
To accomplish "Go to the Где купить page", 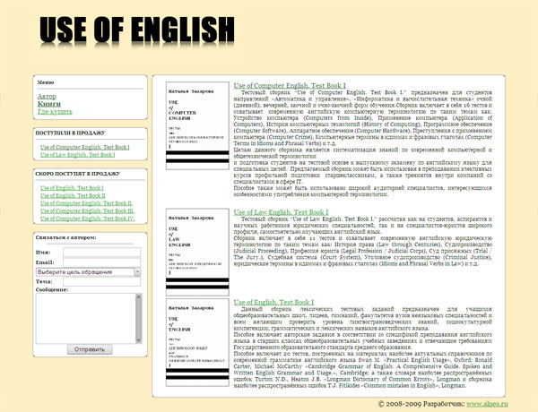I will [x=55, y=113].
